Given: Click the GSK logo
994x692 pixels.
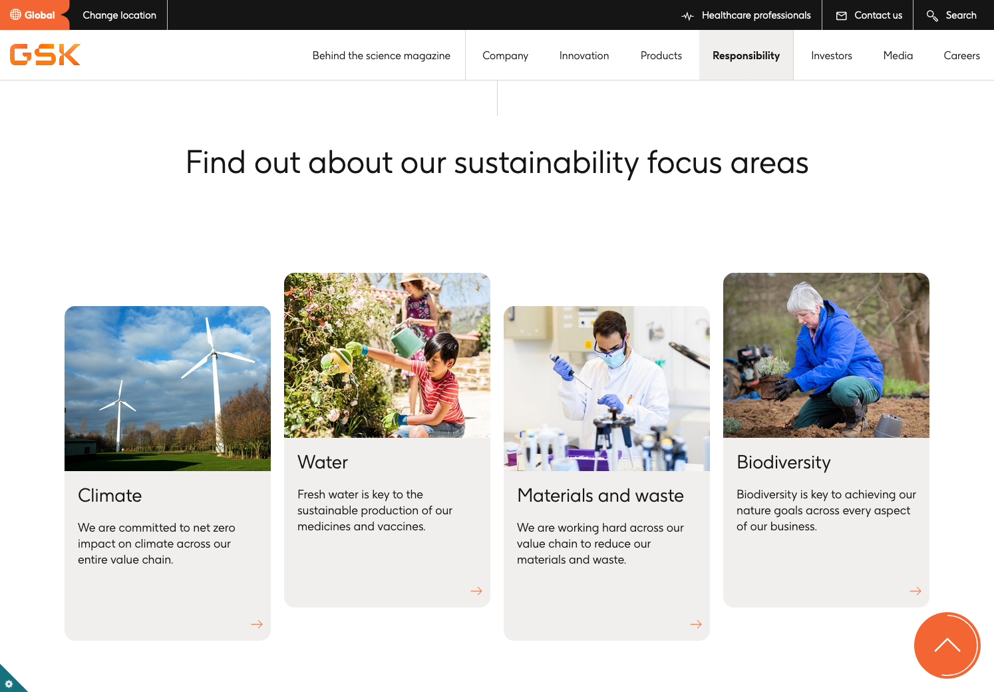Looking at the screenshot, I should tap(45, 55).
